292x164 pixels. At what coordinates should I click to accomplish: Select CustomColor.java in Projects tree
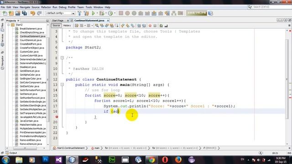pos(29,51)
